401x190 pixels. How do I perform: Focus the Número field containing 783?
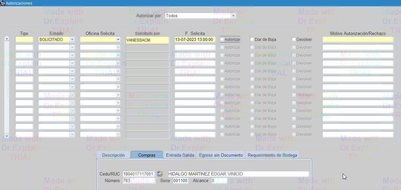coord(138,180)
